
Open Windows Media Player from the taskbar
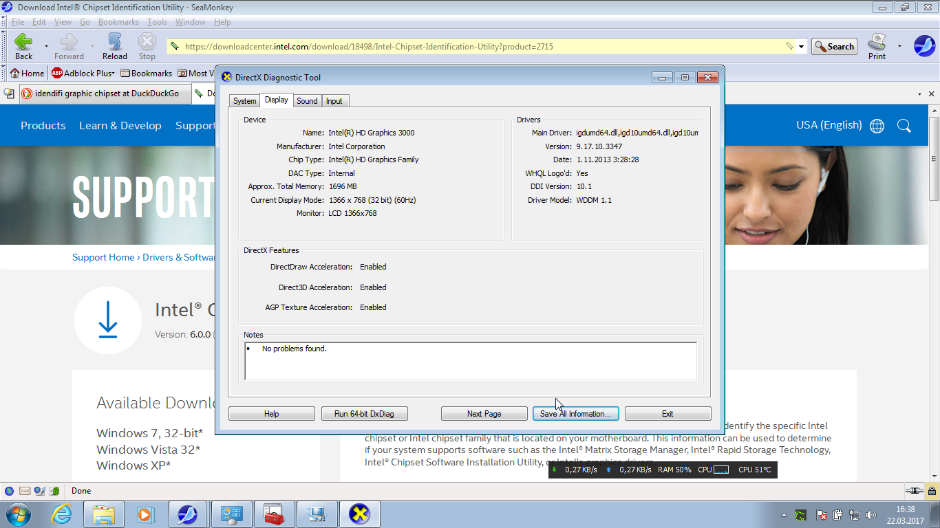tap(145, 514)
